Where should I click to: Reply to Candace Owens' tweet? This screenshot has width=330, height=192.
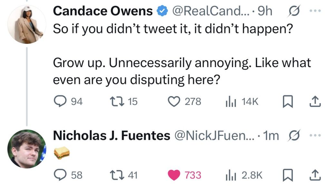(59, 102)
